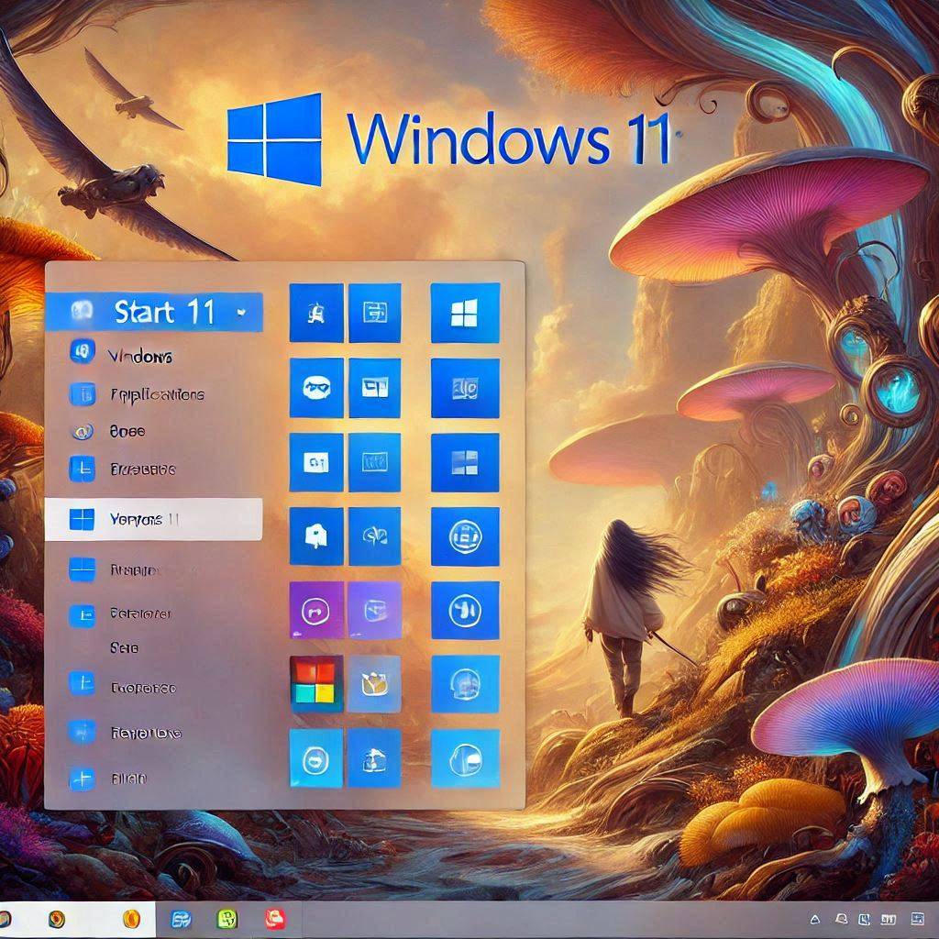
Task: Click the rightmost system tray icon
Action: click(917, 919)
